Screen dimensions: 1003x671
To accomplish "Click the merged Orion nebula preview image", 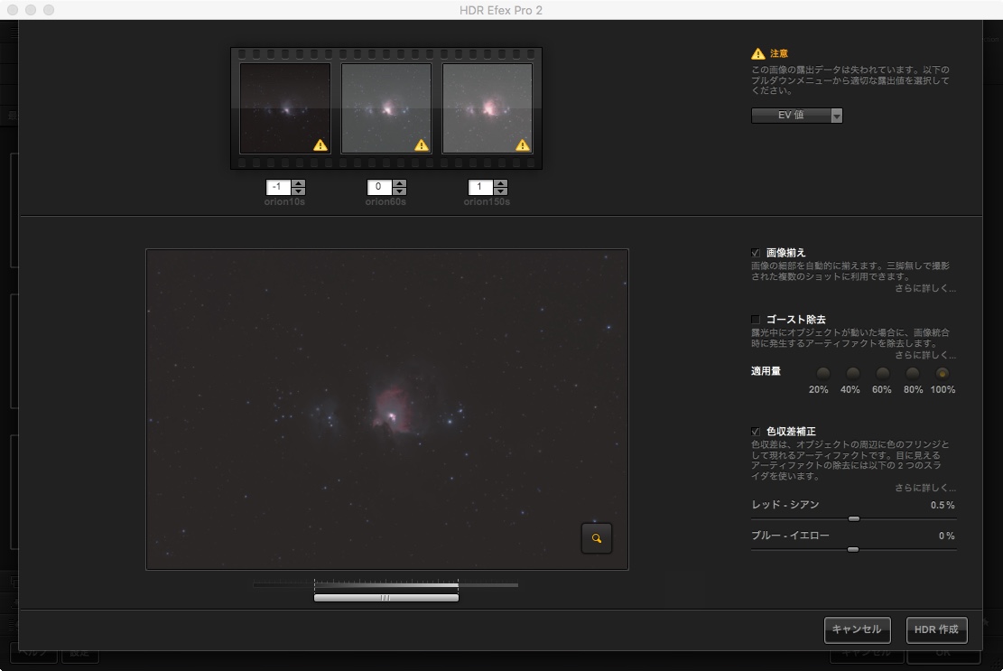I will click(387, 409).
